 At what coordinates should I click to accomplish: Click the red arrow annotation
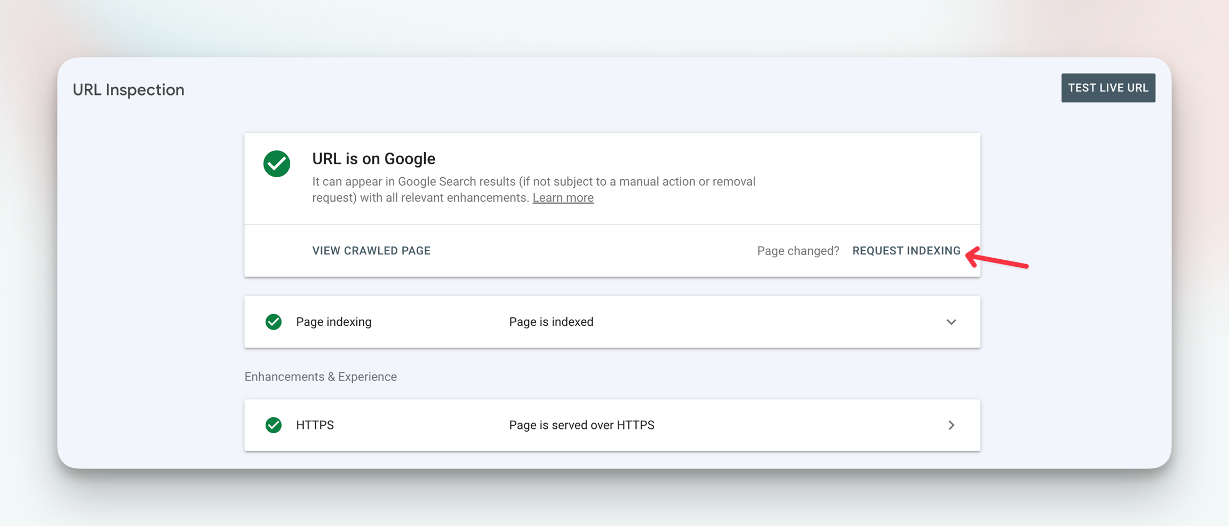996,260
